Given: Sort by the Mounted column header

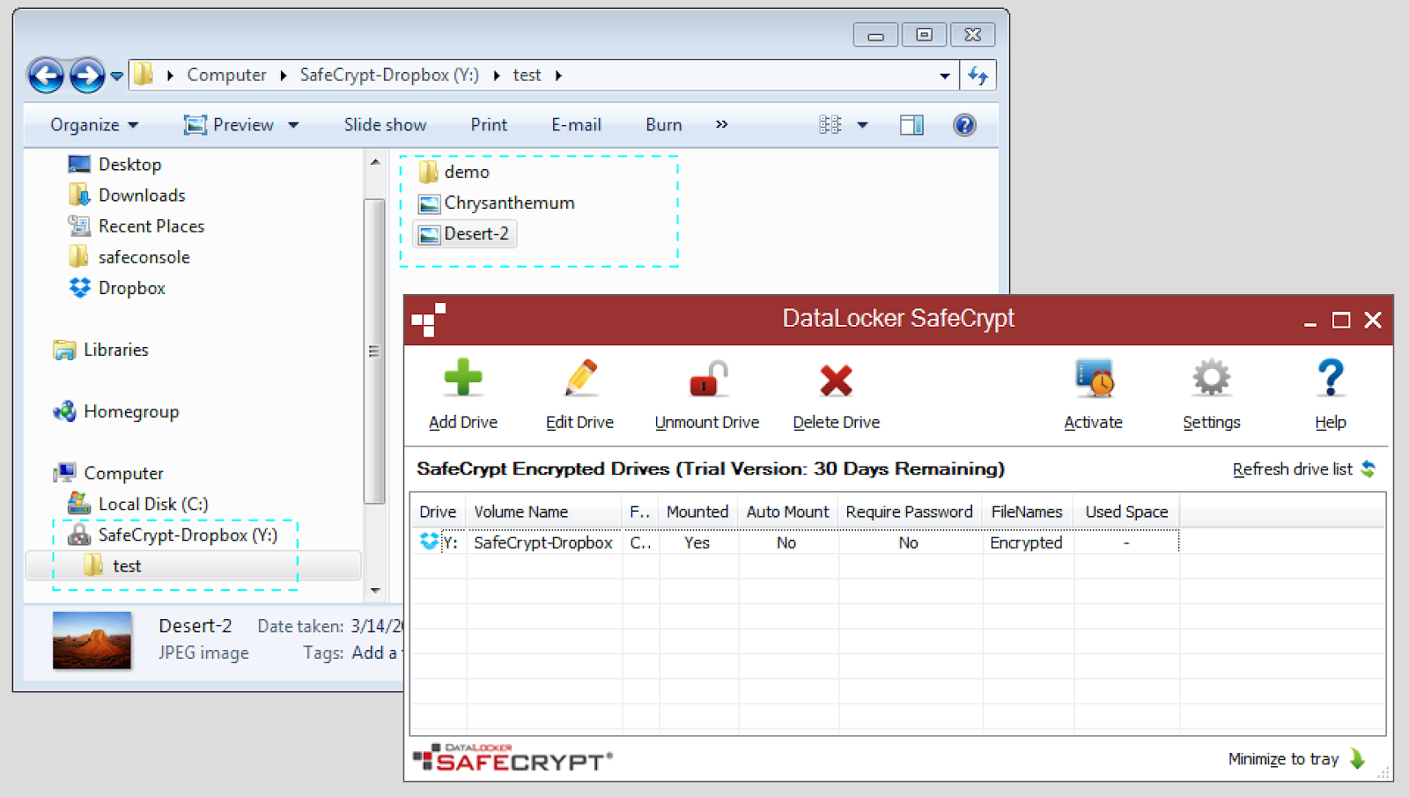Looking at the screenshot, I should point(697,512).
